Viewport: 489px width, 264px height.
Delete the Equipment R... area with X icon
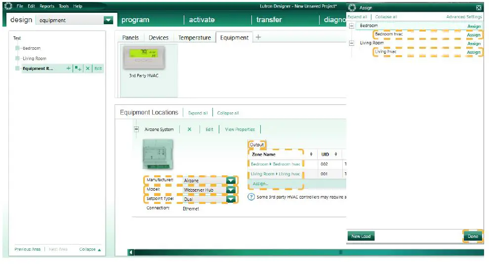tap(87, 68)
